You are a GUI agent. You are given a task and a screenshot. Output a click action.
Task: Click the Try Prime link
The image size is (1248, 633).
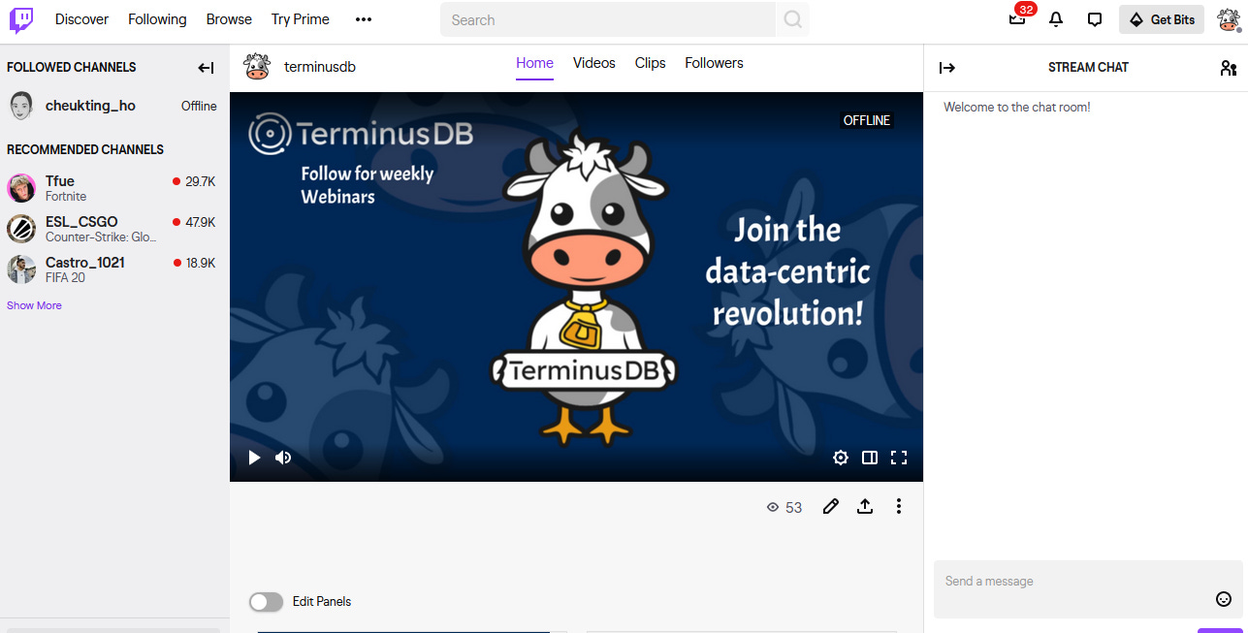301,19
